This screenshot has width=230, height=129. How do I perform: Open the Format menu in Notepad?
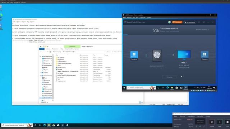pyautogui.click(x=24, y=22)
